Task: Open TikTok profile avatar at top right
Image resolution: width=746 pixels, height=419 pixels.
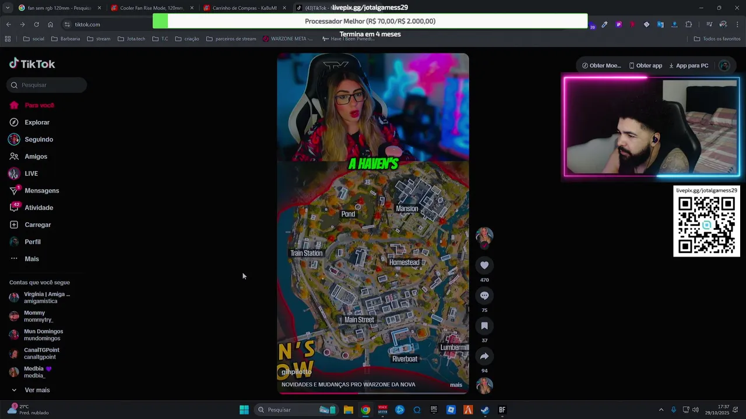Action: pyautogui.click(x=724, y=66)
